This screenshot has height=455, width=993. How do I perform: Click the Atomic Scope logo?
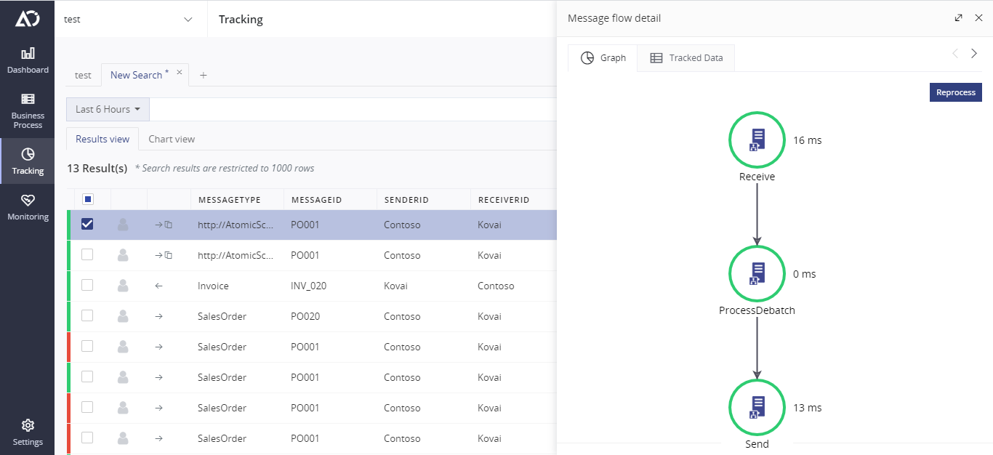click(x=28, y=19)
